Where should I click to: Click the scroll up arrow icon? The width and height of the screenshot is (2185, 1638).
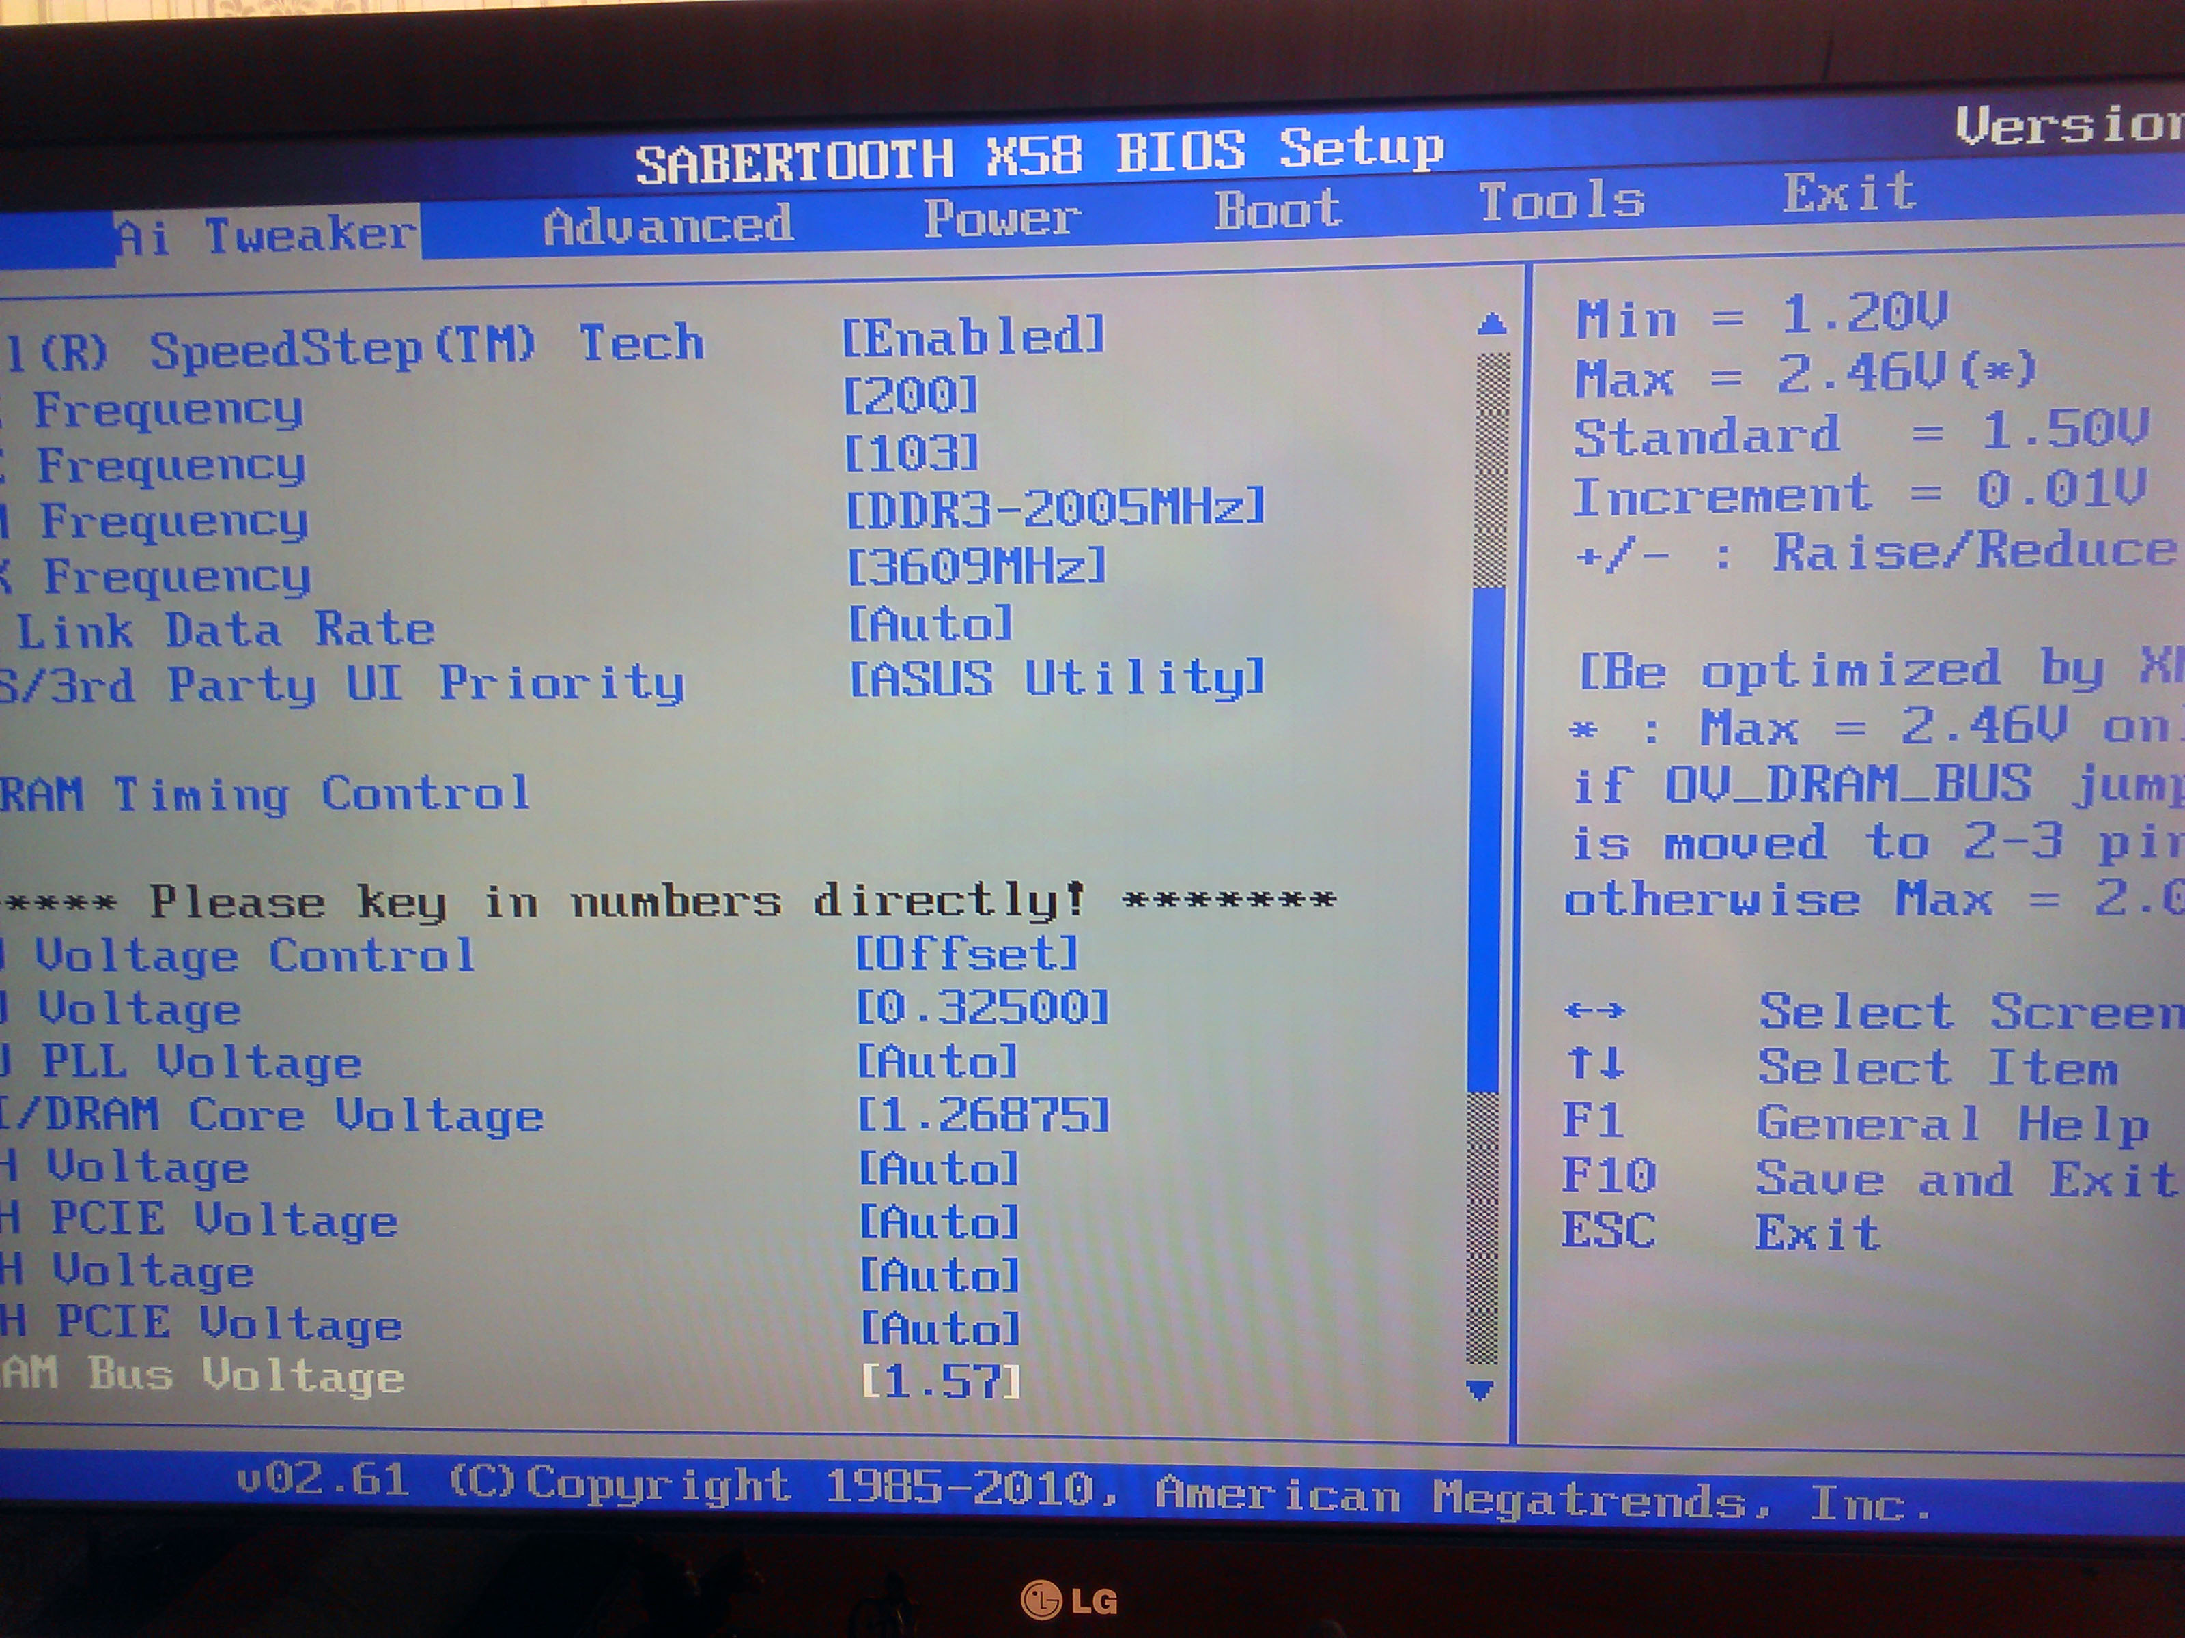point(1493,324)
